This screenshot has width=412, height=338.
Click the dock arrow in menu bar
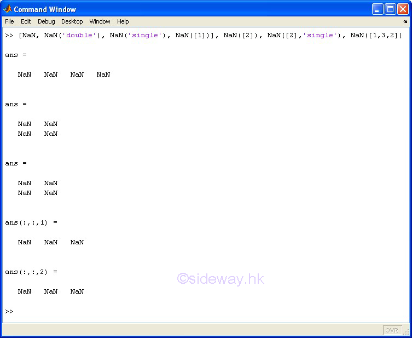405,22
